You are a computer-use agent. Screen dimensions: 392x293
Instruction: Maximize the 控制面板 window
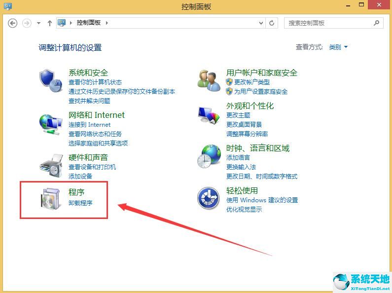(x=361, y=5)
